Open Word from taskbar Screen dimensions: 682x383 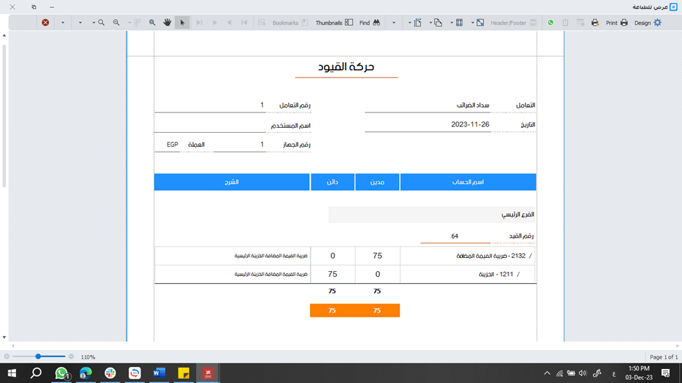tap(159, 373)
